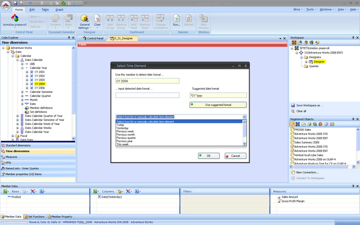Click the fifth Workspace toolbar arrow icon
This screenshot has width=360, height=225.
317,42
